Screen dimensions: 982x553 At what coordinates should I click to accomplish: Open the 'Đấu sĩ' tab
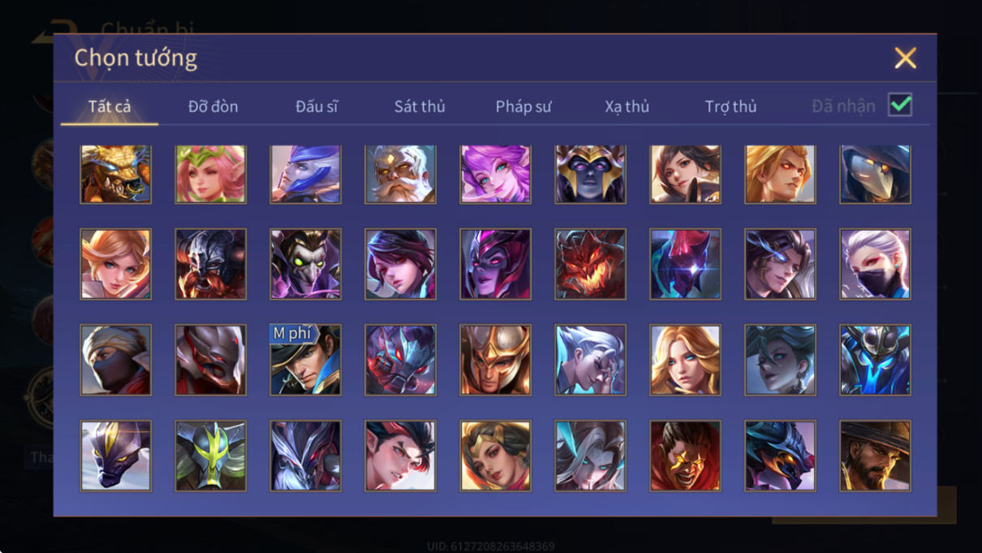[317, 106]
